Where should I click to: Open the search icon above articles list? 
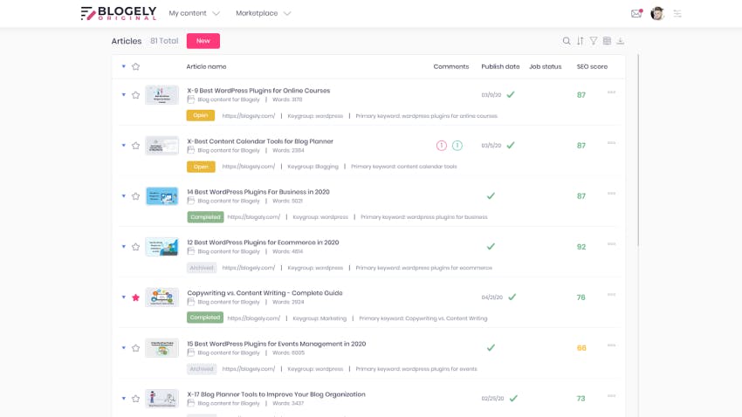coord(567,41)
